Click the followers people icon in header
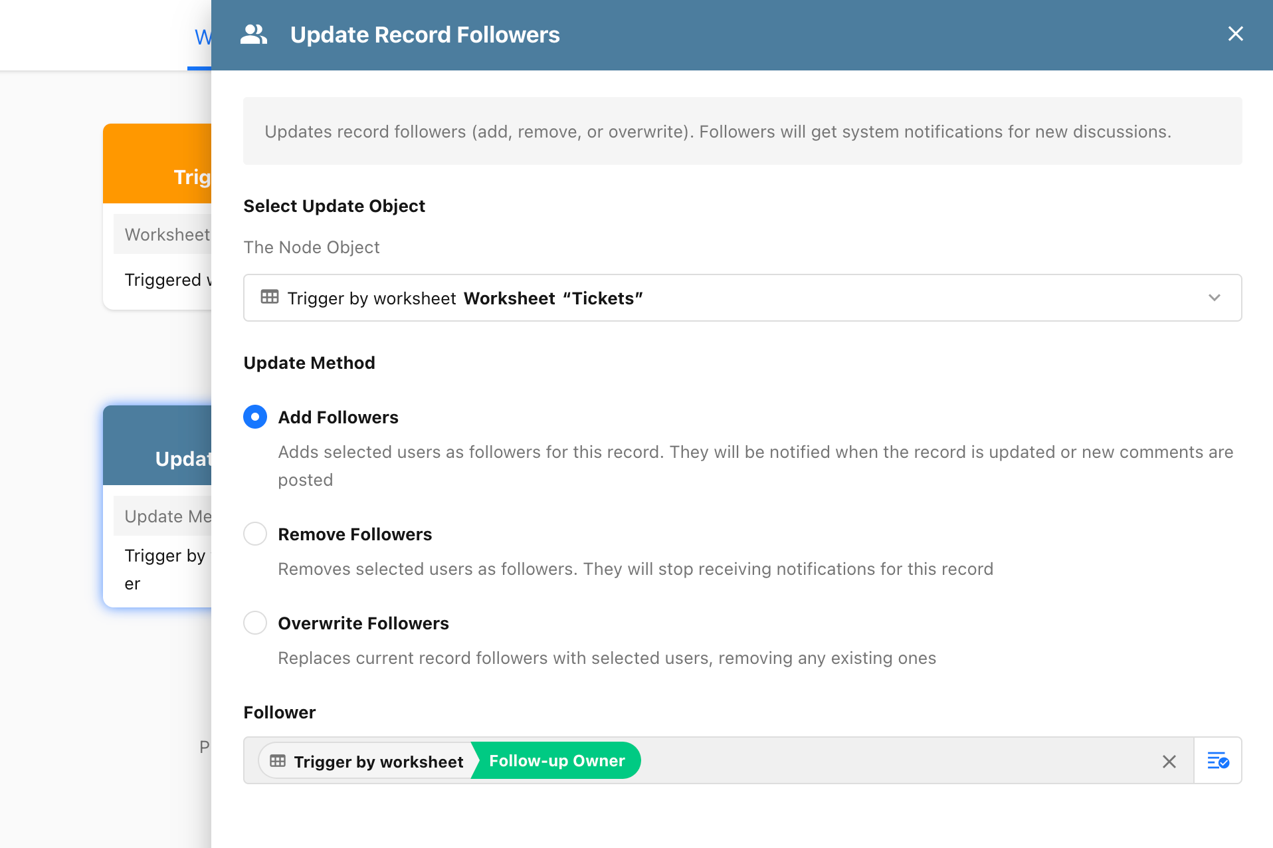 coord(254,35)
